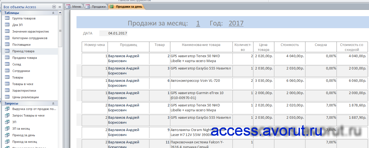This screenshot has height=148, width=369.
Task: Open the Группа товаров table icon
Action: click(7, 18)
